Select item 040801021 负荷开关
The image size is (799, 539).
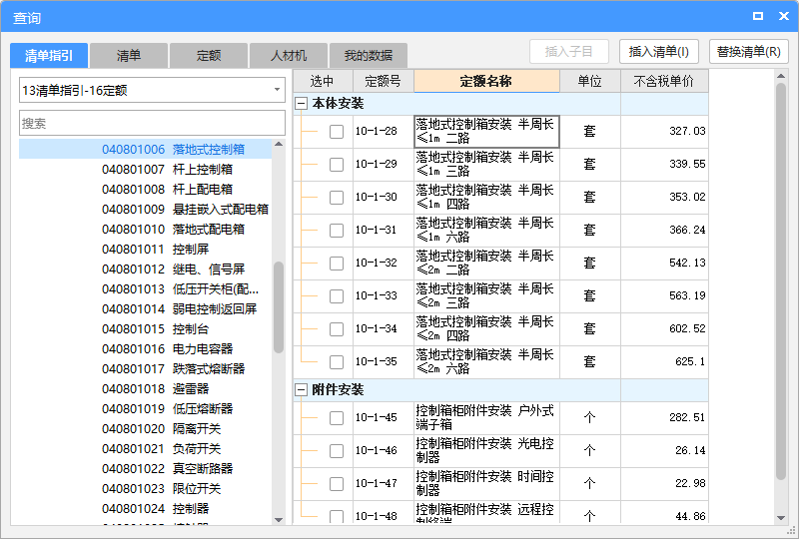[x=145, y=449]
